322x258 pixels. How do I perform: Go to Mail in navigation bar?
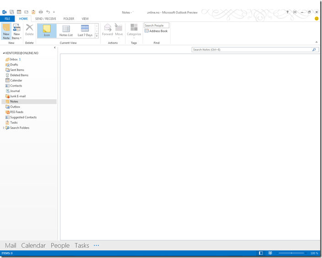[11, 246]
